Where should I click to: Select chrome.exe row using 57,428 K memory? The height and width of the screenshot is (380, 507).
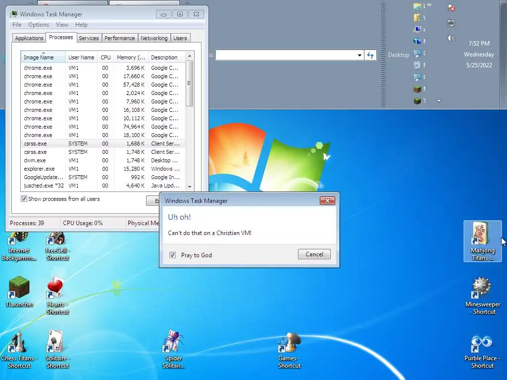[103, 85]
